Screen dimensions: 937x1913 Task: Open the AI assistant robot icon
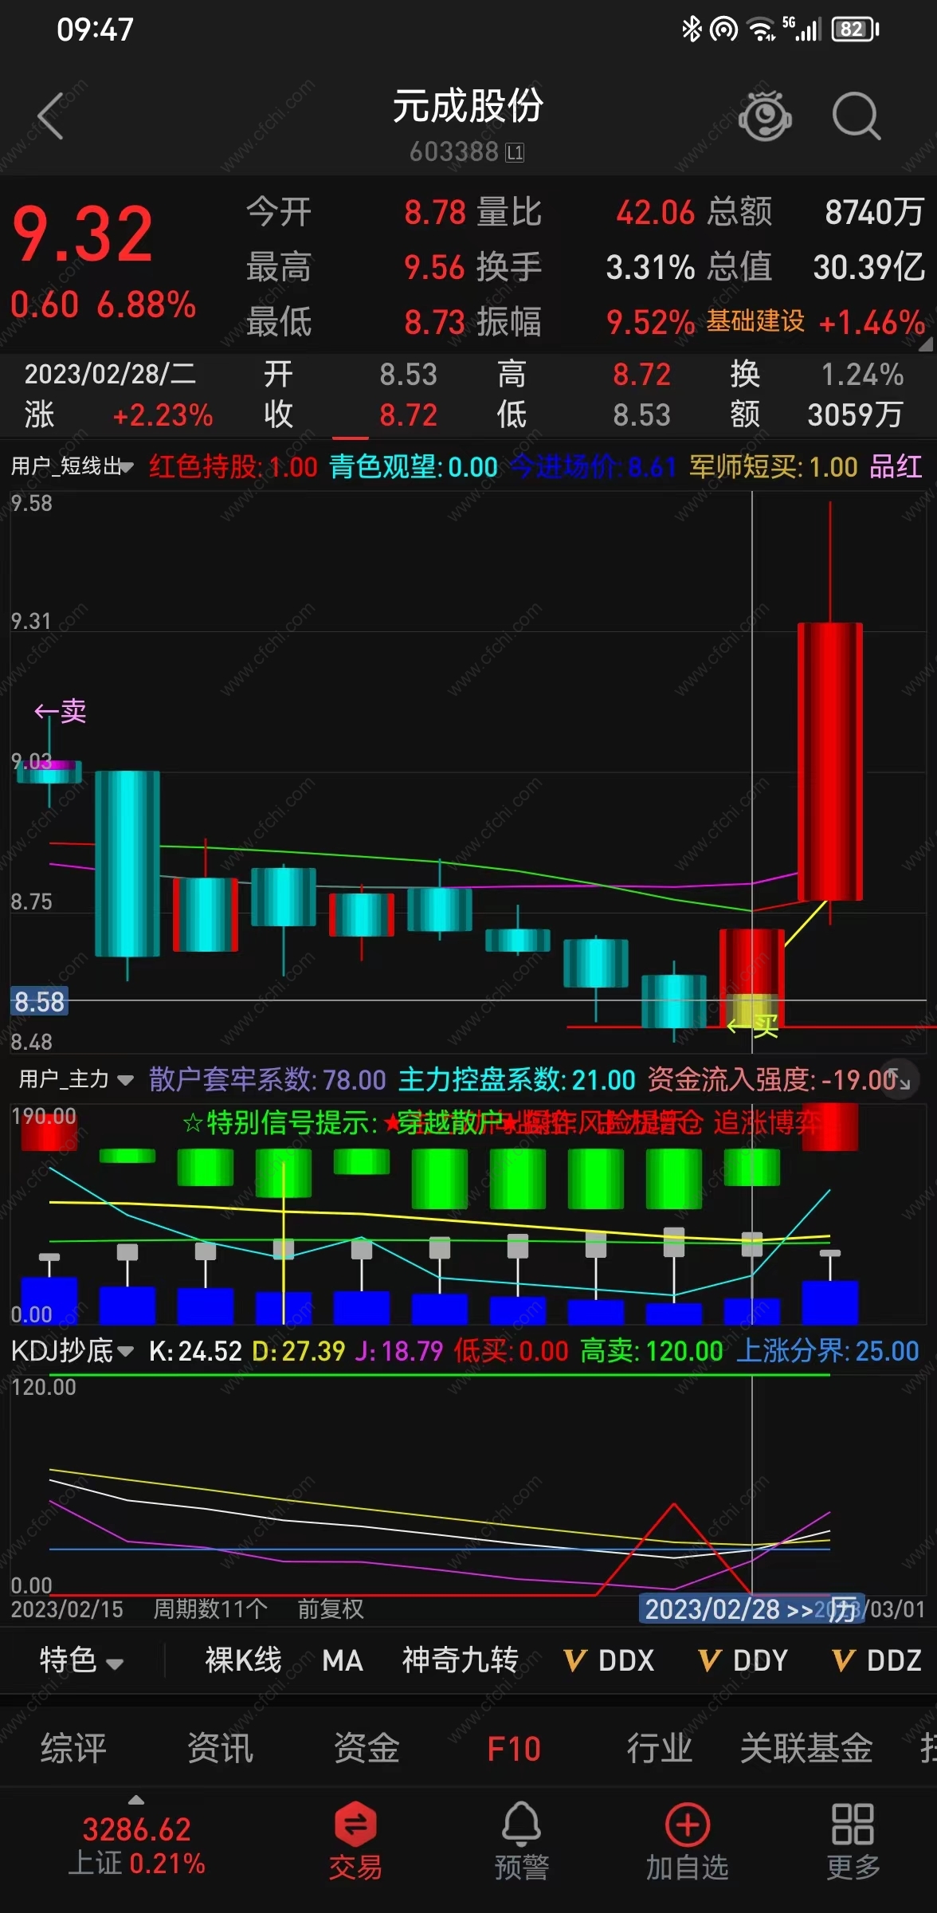[x=765, y=116]
